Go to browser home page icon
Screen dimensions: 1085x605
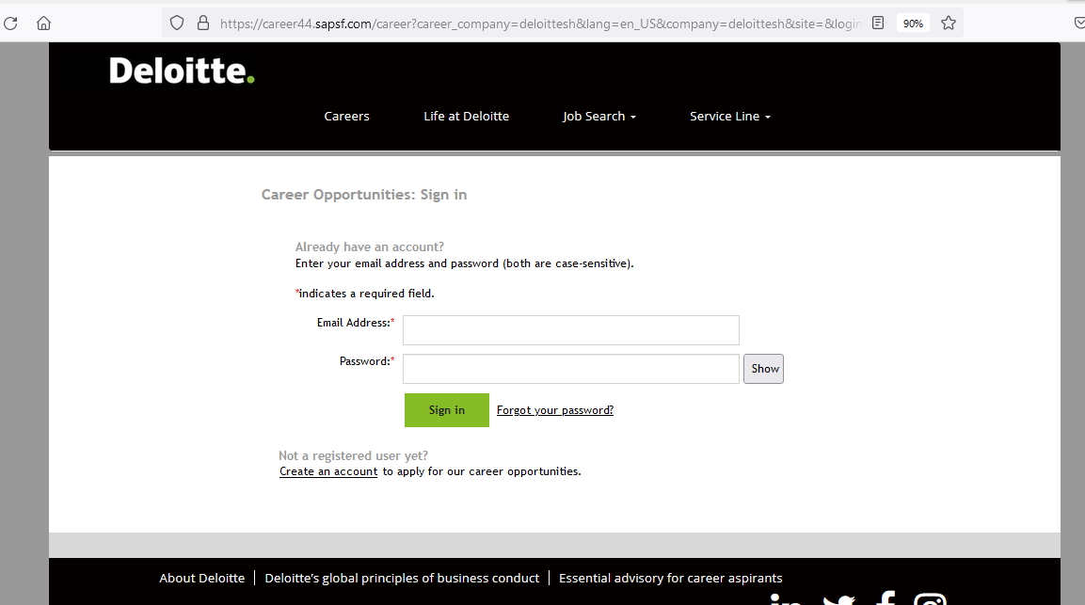(x=43, y=24)
